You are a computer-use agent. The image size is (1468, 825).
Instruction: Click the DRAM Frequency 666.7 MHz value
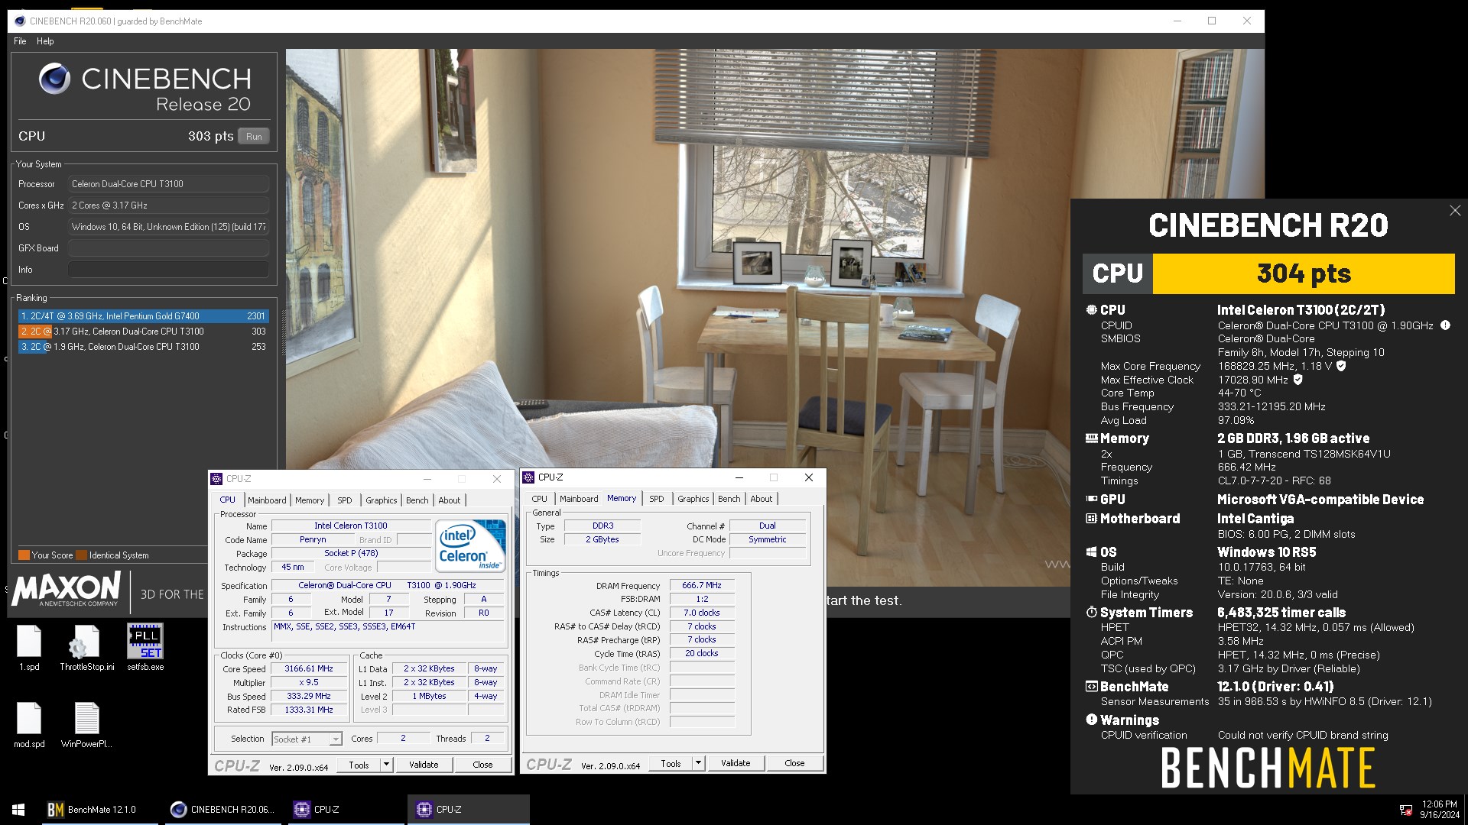coord(702,586)
